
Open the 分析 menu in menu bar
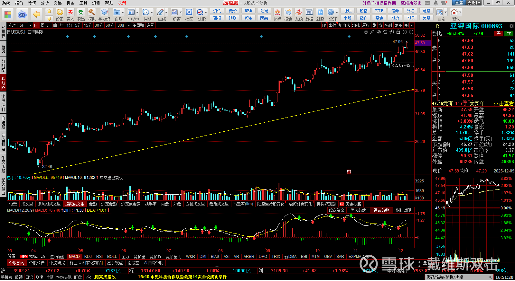tap(45, 3)
